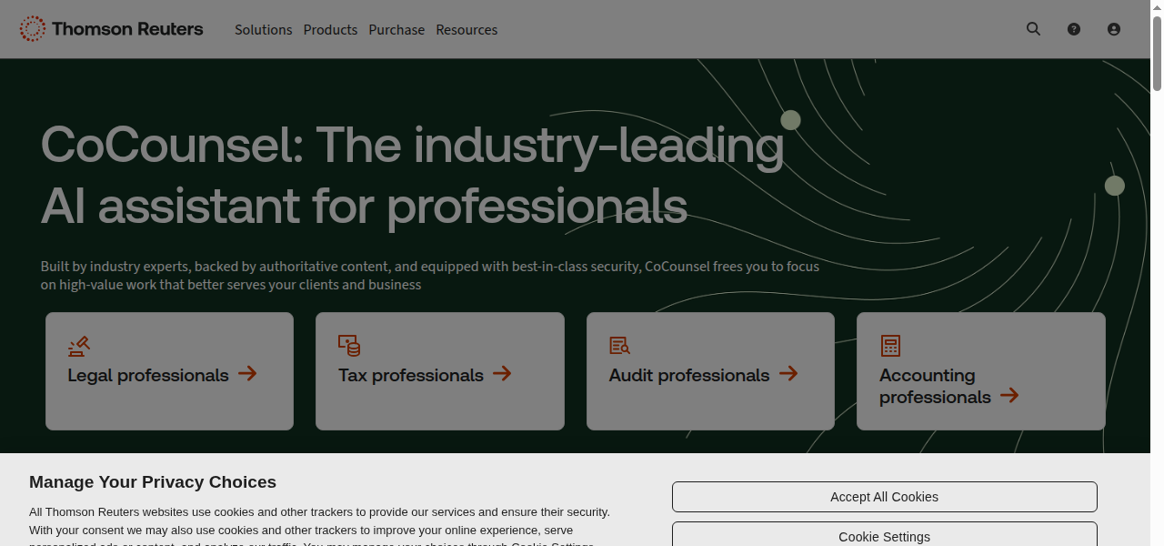Select the gavel icon on Legal professionals card

(79, 346)
